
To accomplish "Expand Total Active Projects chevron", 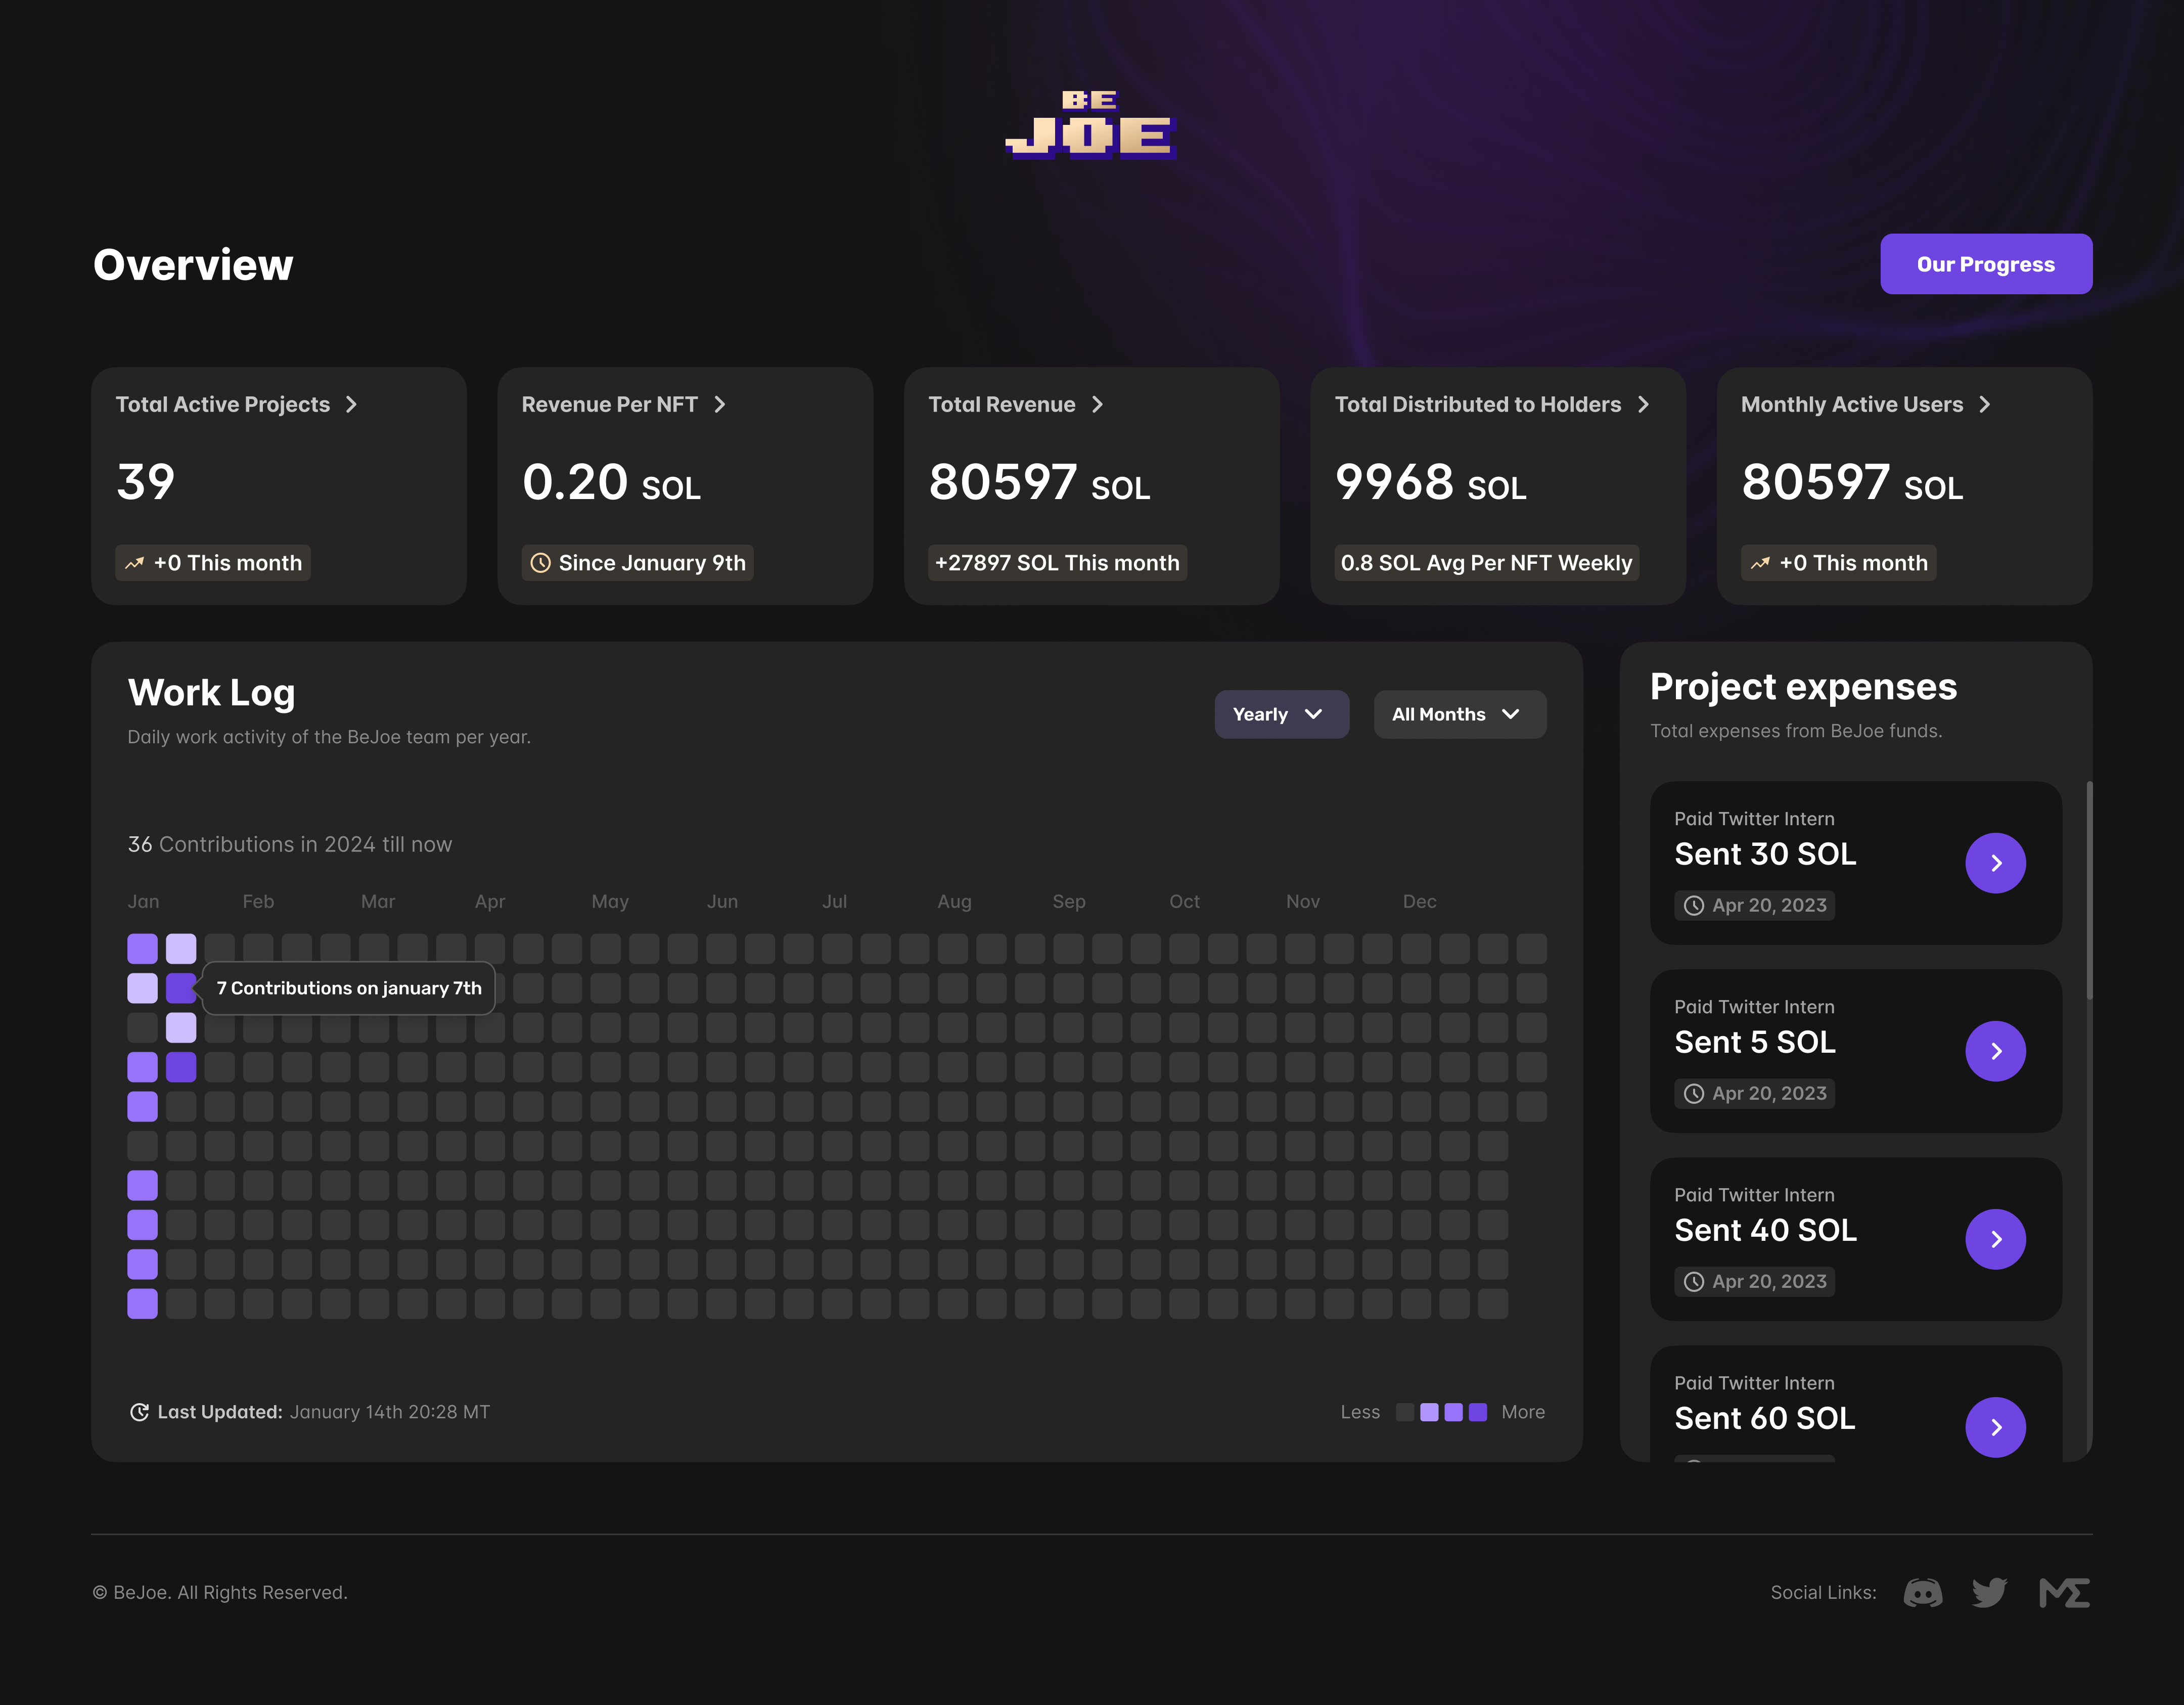I will 351,404.
